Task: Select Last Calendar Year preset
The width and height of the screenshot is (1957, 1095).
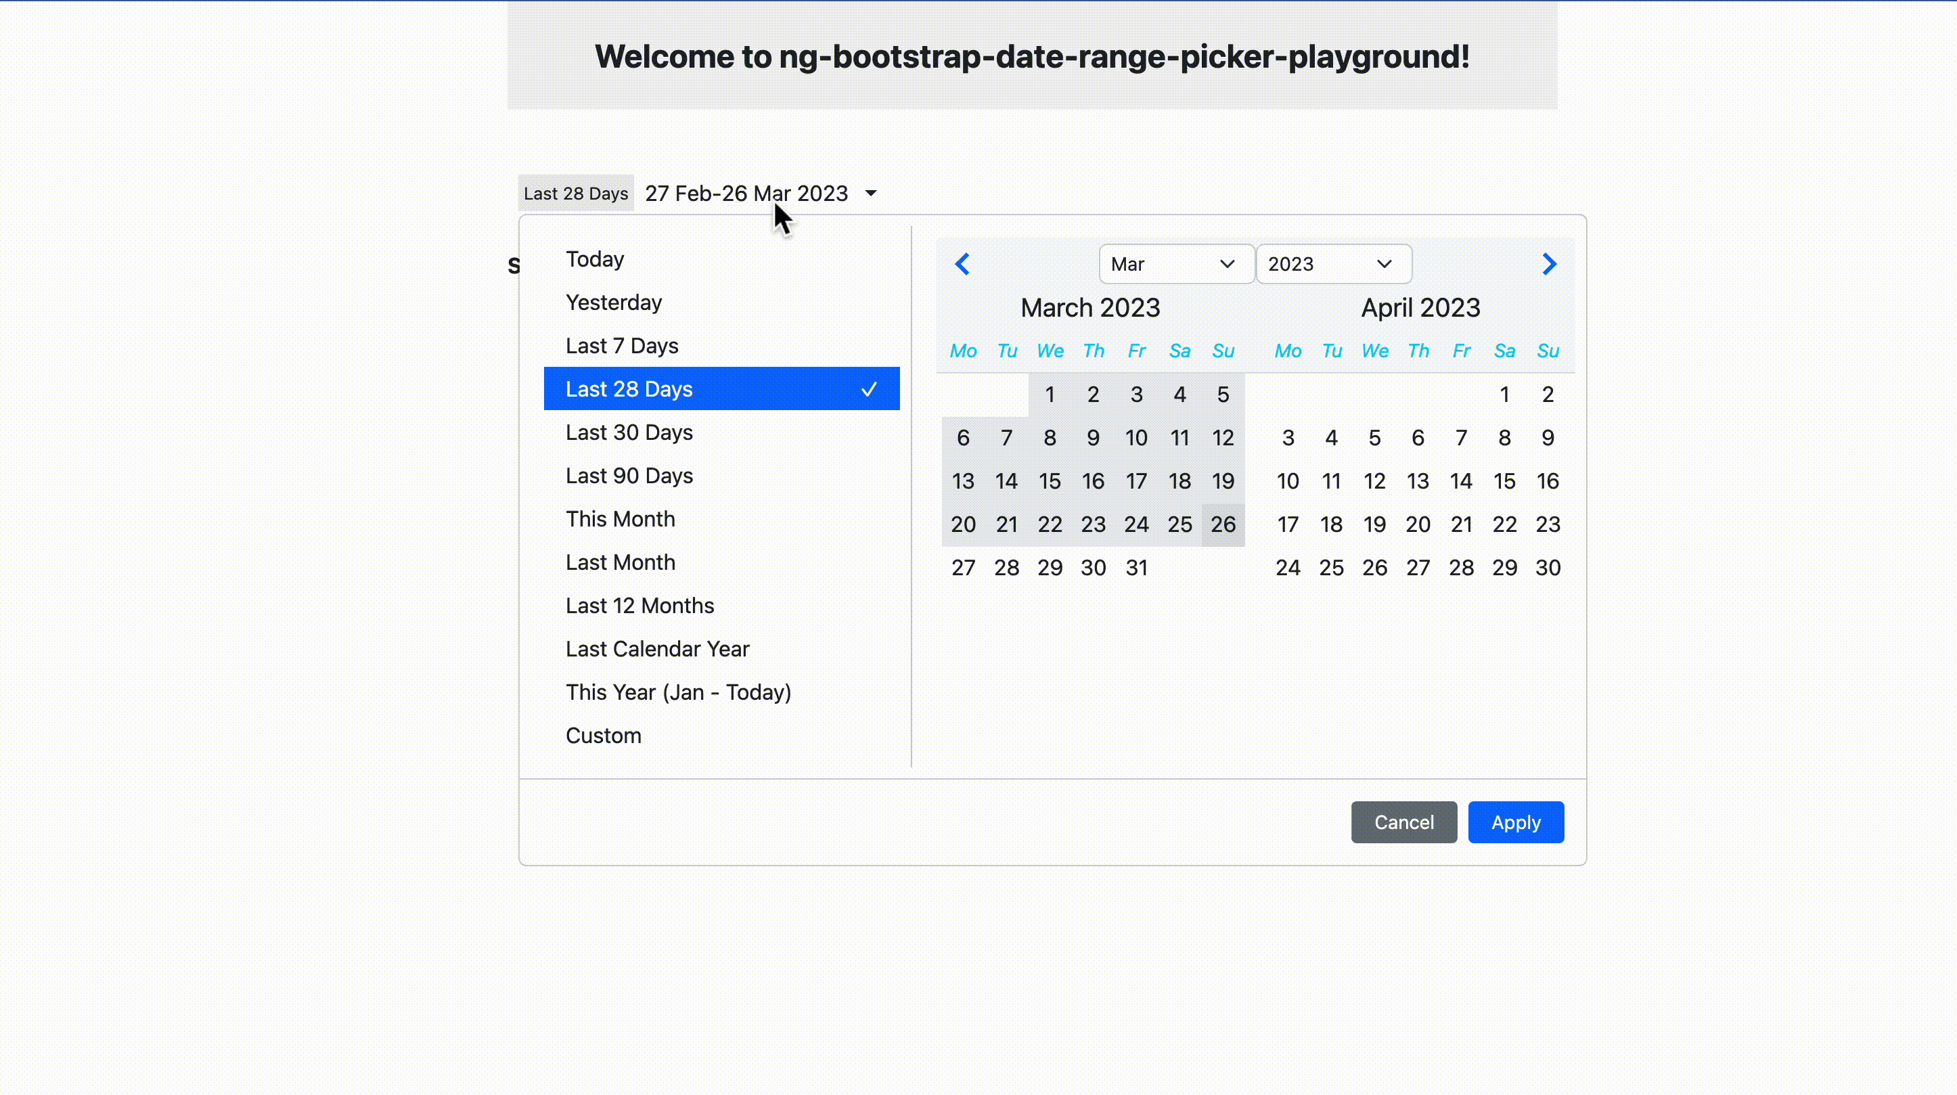Action: [657, 649]
